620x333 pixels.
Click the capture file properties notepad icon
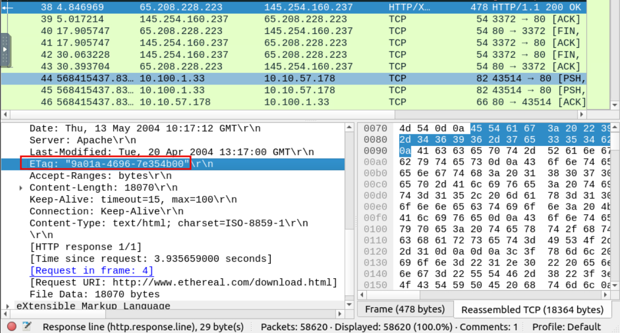tap(26, 326)
